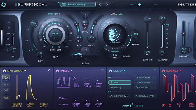Open the preset browser list icon
Screen dimensions: 196x110
(x=64, y=4)
